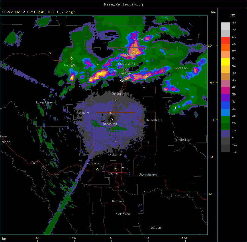
Task: Click the Banff label
Action: [x=36, y=163]
